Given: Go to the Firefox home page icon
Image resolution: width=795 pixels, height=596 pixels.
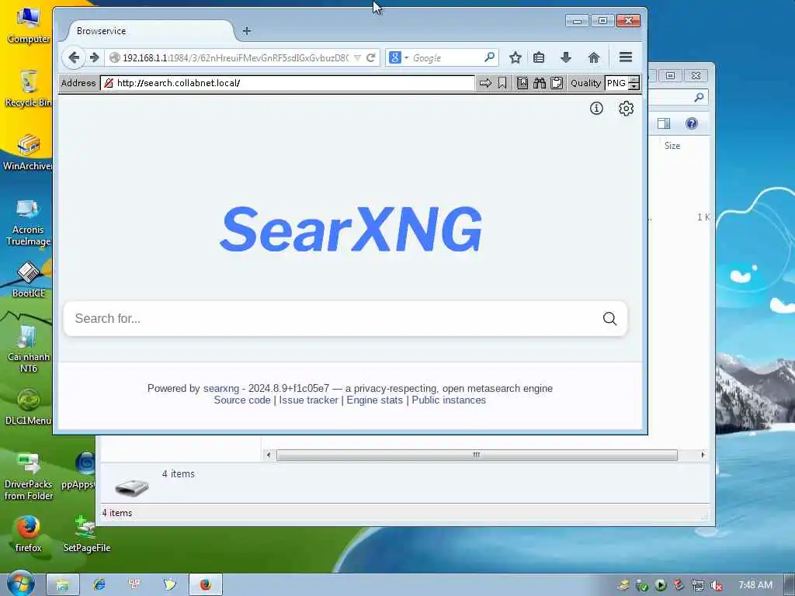Looking at the screenshot, I should coord(594,57).
